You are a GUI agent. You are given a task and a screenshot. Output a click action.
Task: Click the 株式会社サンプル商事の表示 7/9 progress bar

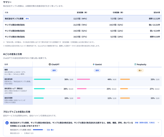39,130
